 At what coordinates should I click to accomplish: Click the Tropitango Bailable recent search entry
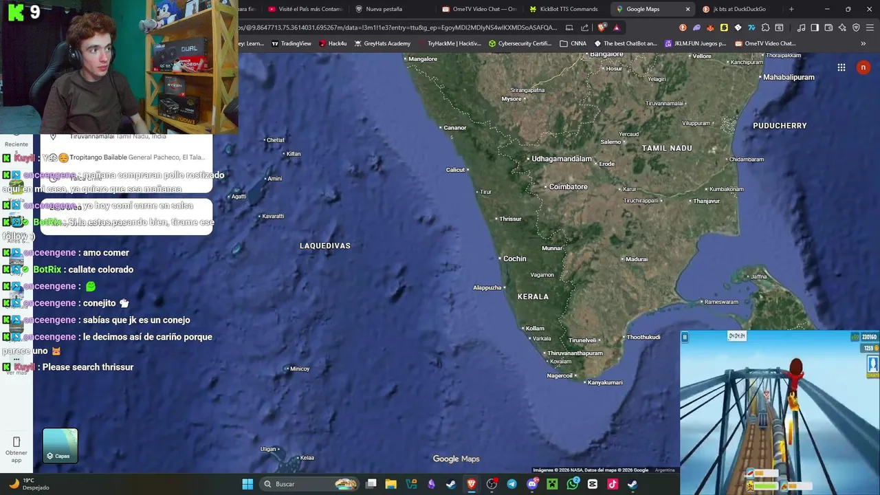(x=126, y=157)
